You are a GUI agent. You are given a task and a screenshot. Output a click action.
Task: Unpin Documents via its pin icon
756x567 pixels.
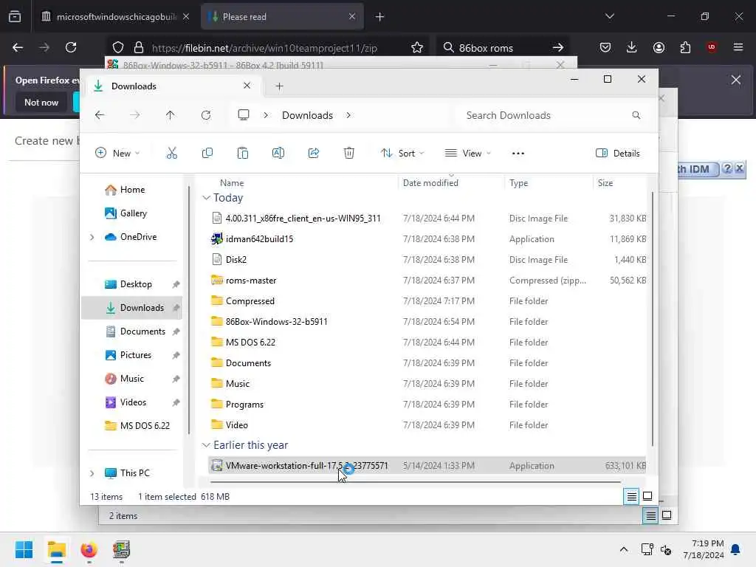pos(176,331)
